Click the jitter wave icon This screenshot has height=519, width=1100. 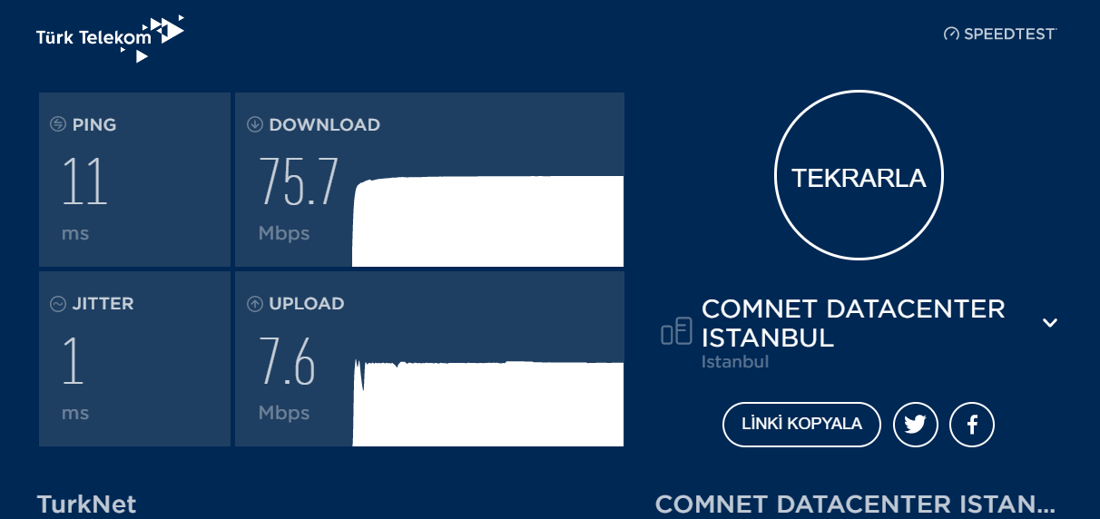click(58, 304)
